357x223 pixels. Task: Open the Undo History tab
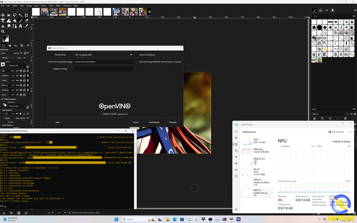coord(16,45)
